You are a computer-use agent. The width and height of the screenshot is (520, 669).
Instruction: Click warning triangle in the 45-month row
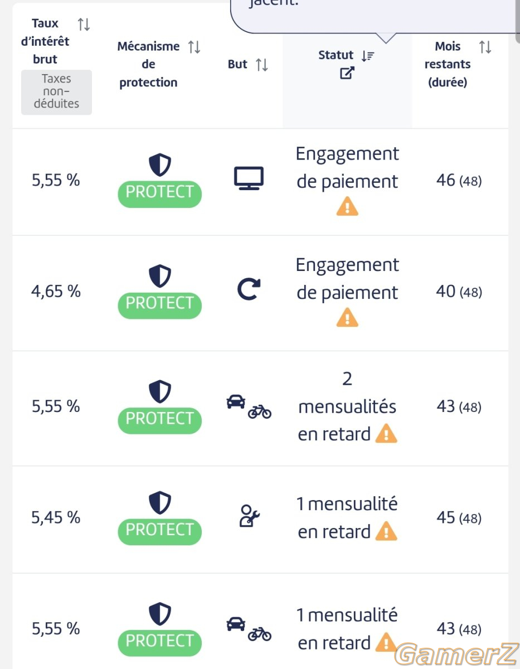tap(386, 531)
